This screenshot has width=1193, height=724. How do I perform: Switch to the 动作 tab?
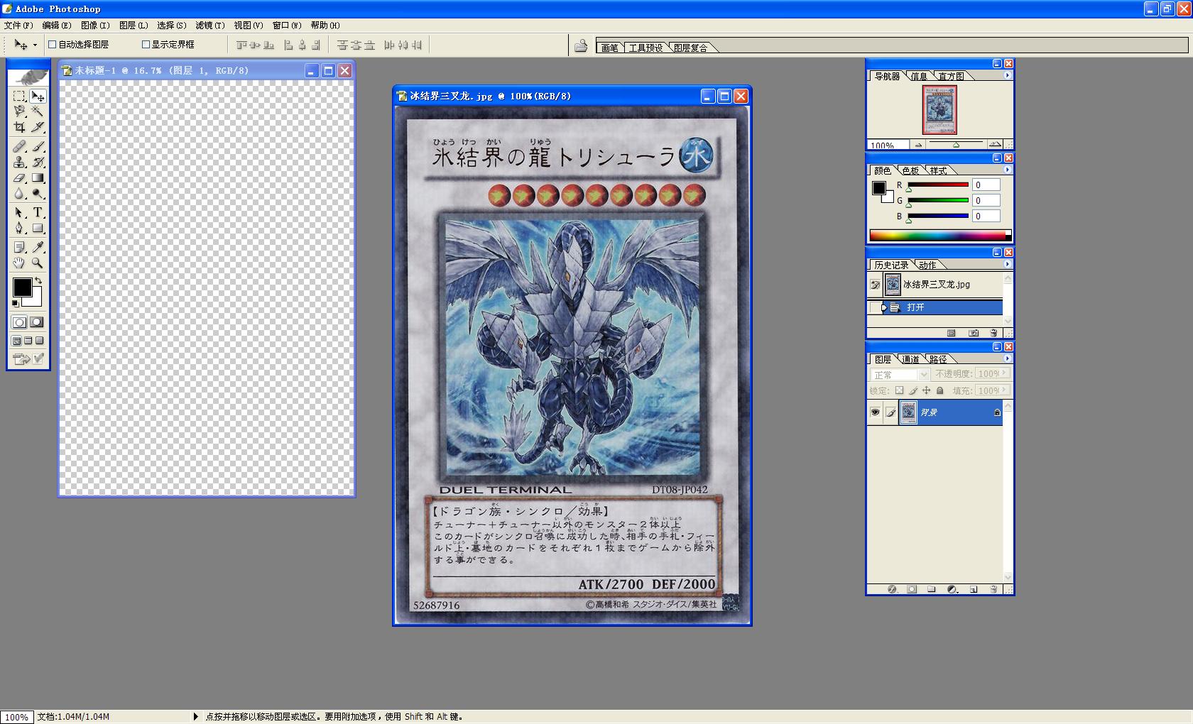[x=927, y=265]
